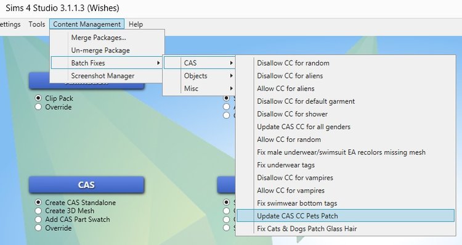462x245 pixels.
Task: Open the Tools menu
Action: (x=37, y=24)
